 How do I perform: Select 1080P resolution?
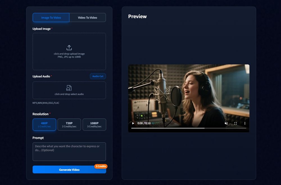[94, 124]
